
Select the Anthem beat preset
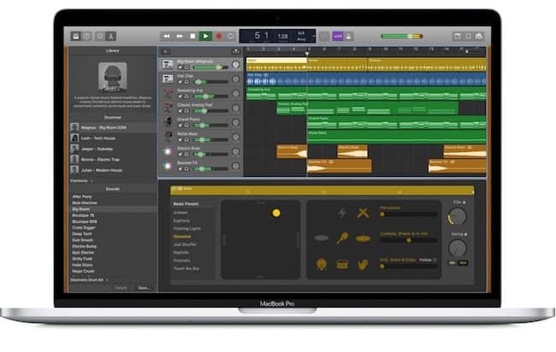(x=180, y=213)
